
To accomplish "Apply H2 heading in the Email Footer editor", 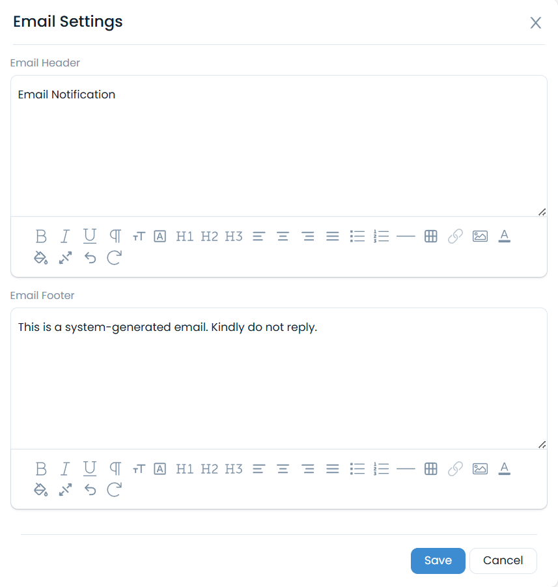I will (209, 468).
